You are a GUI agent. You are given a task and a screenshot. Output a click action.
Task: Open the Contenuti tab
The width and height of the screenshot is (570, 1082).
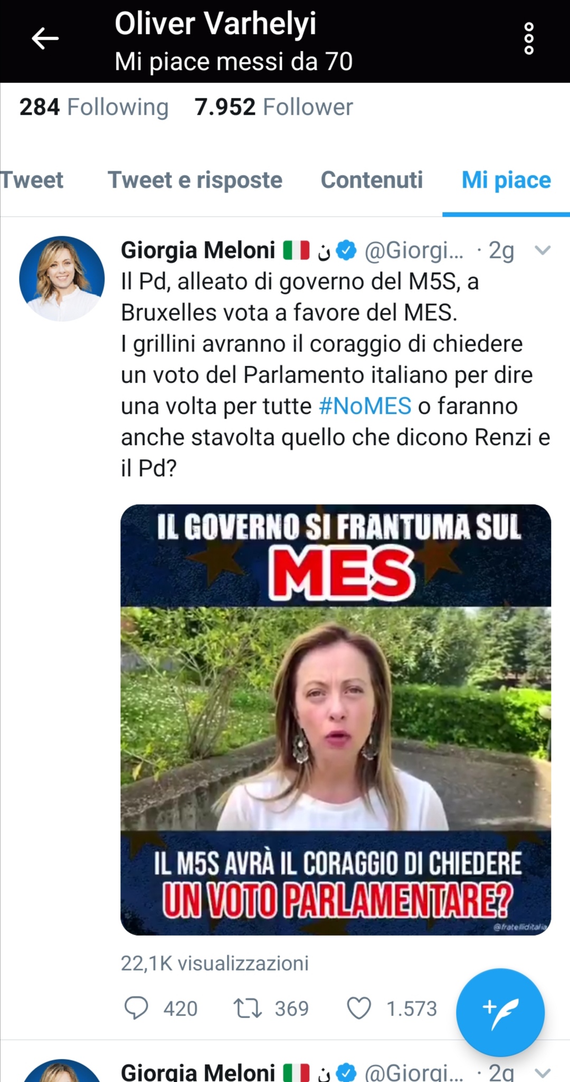tap(372, 180)
